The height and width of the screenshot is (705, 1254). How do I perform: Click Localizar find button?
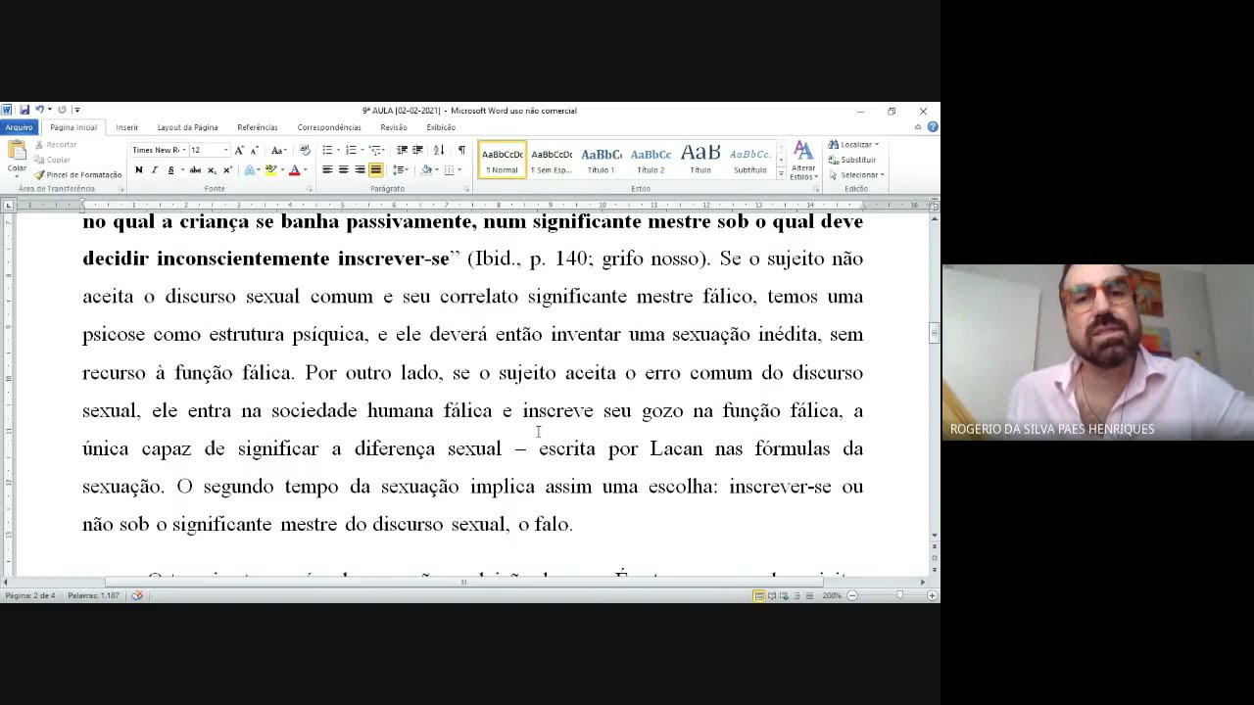click(854, 145)
